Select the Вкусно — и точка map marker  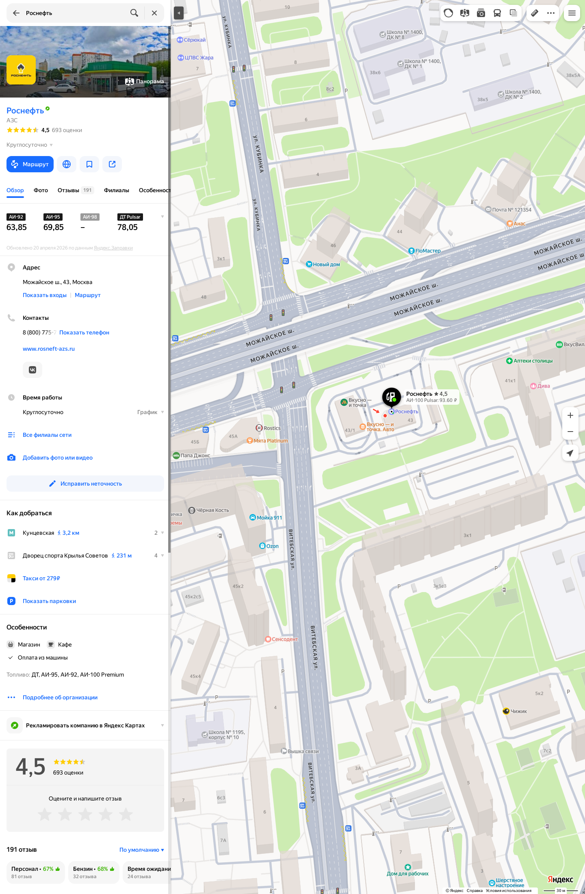click(344, 403)
